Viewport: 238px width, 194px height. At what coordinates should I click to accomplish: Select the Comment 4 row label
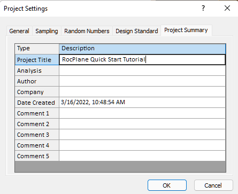pyautogui.click(x=37, y=145)
